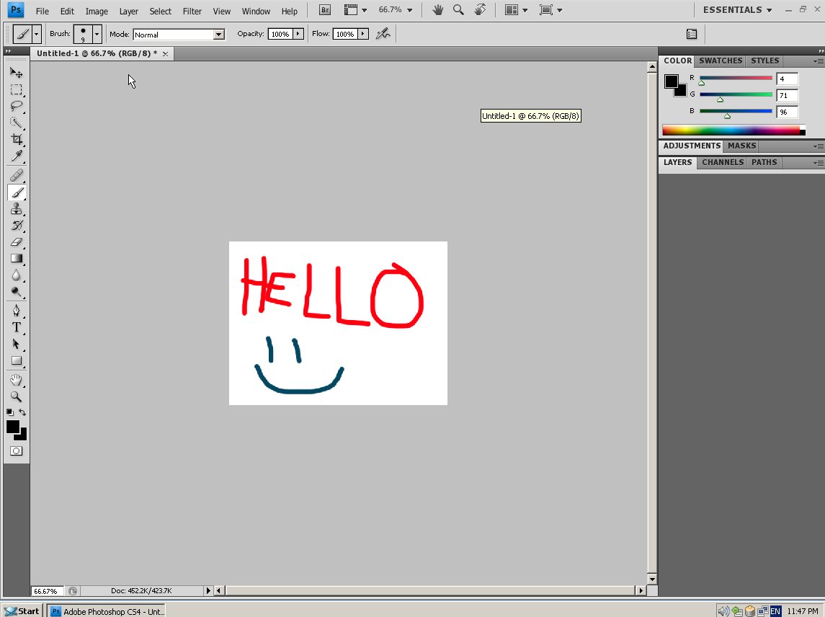Launch Bridge from the Br icon
The image size is (825, 617).
coord(325,10)
